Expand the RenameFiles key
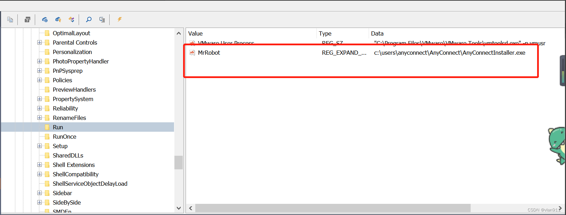 (39, 118)
